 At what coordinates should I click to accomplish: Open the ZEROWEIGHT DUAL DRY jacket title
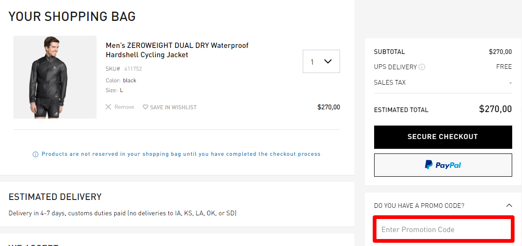point(177,50)
